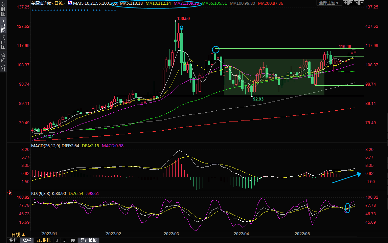The width and height of the screenshot is (388, 243).
Task: Switch to the 闪电图 side tab
Action: (x=3, y=42)
